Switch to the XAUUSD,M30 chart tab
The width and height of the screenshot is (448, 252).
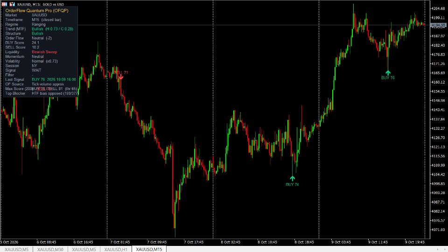tap(50, 249)
